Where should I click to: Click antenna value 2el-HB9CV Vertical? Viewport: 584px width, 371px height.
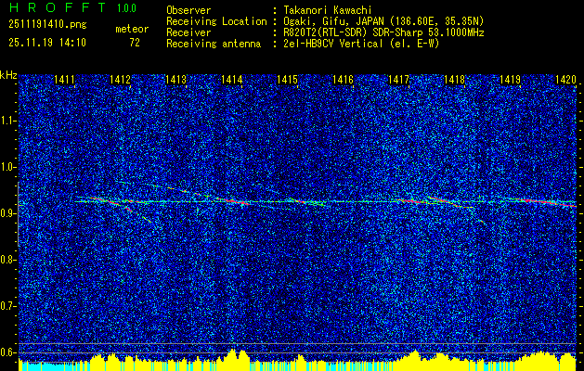[333, 44]
